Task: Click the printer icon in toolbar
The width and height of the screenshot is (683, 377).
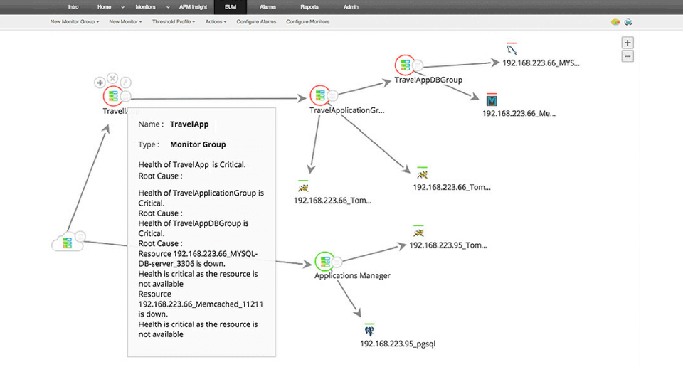Action: pos(628,22)
